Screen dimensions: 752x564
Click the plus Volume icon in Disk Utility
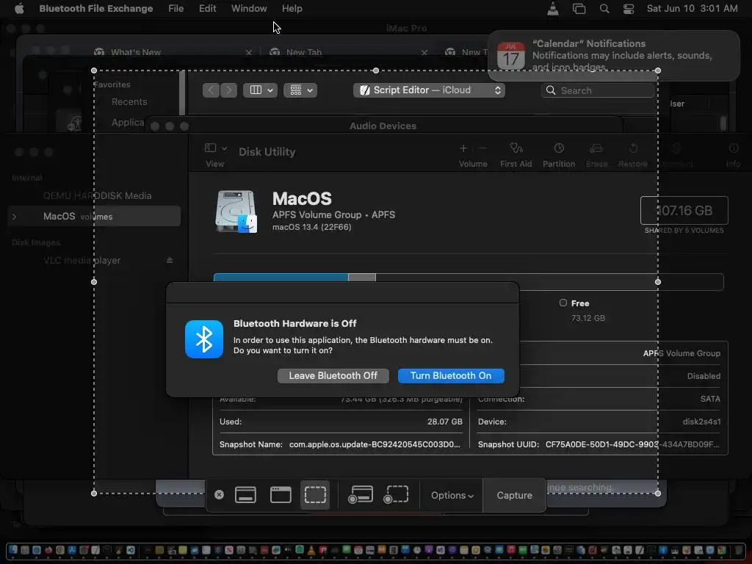(x=463, y=148)
